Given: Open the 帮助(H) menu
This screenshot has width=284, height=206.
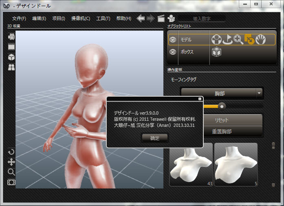Looking at the screenshot, I should 124,18.
